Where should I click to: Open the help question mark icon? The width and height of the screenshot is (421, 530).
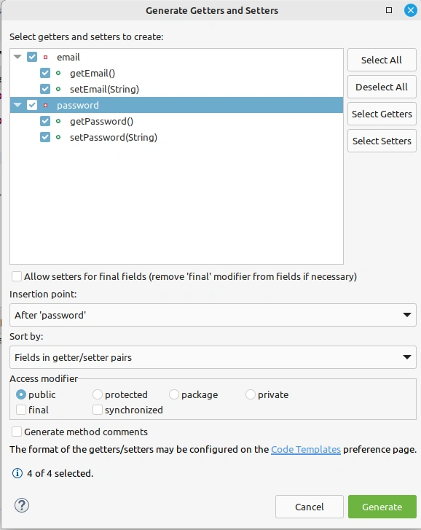22,505
